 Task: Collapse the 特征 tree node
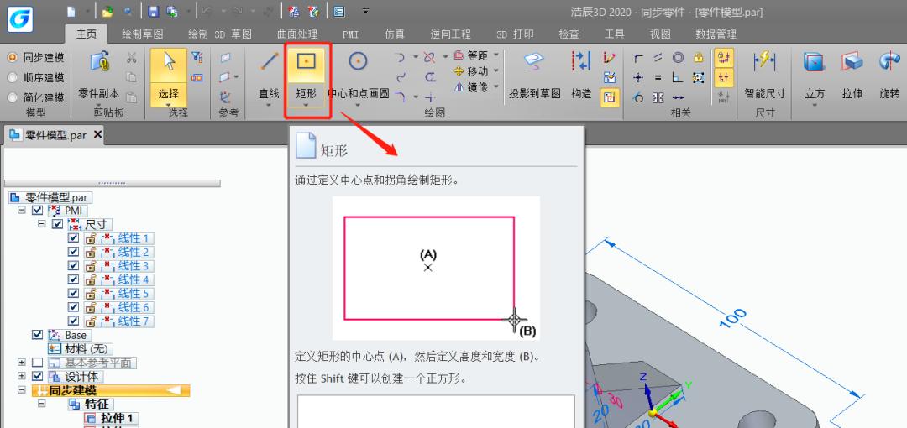click(x=42, y=404)
